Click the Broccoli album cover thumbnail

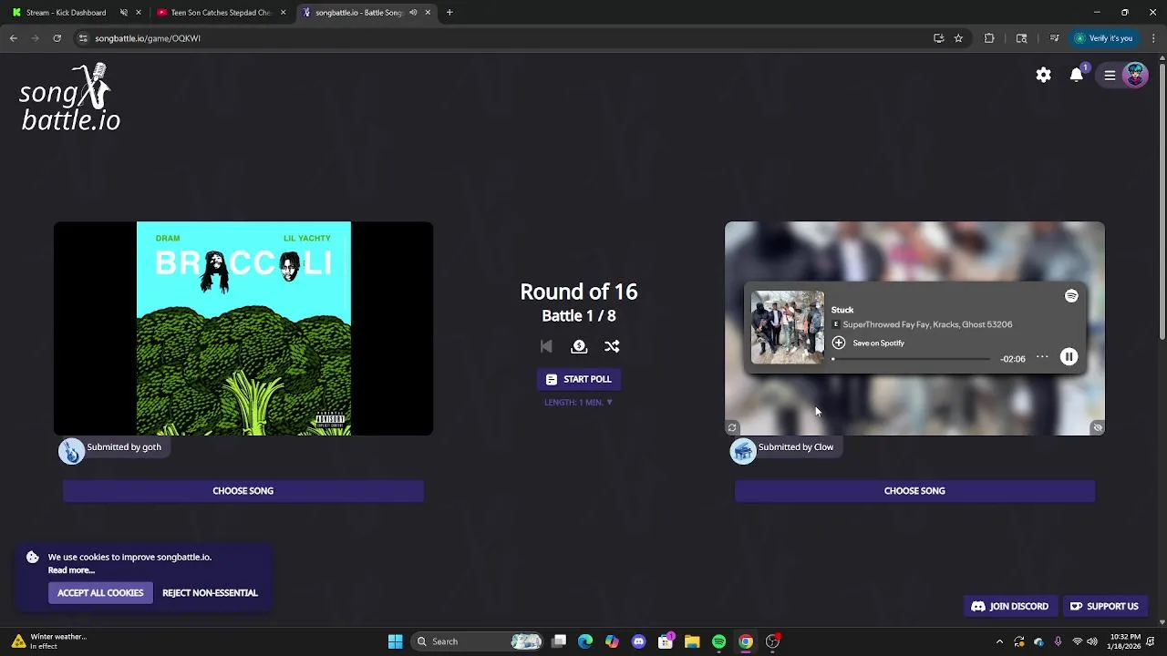click(x=243, y=329)
